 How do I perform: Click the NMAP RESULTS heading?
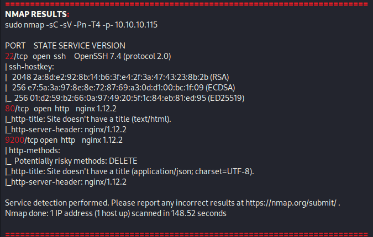tap(37, 14)
